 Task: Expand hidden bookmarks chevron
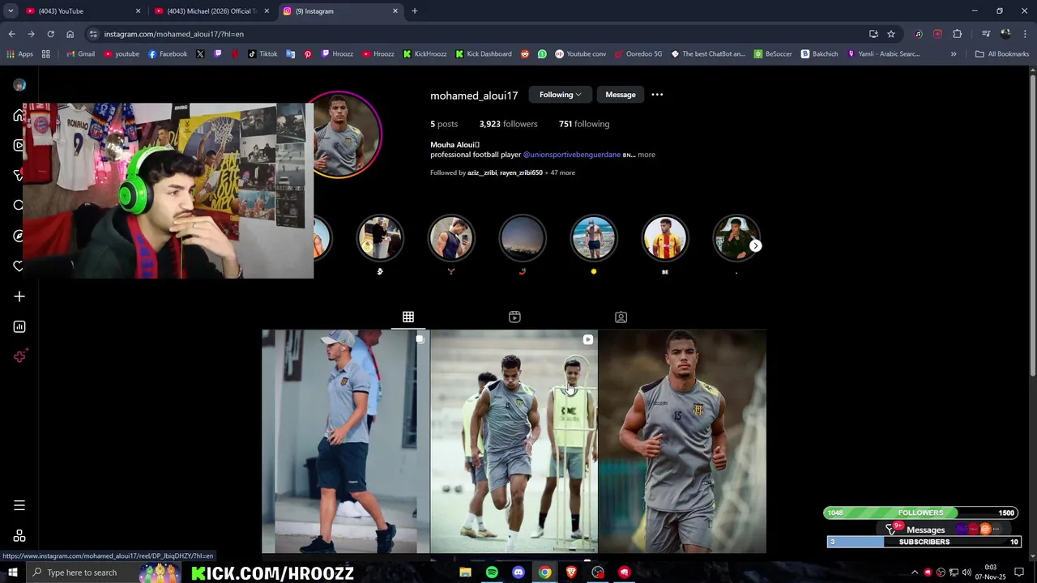point(954,54)
